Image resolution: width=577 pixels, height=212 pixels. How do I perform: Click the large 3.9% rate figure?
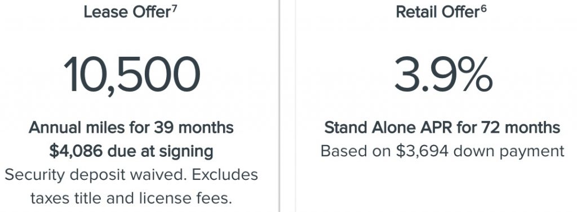tap(443, 74)
